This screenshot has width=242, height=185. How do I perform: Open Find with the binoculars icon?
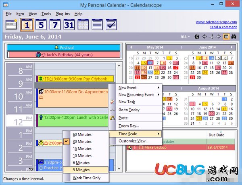click(234, 37)
